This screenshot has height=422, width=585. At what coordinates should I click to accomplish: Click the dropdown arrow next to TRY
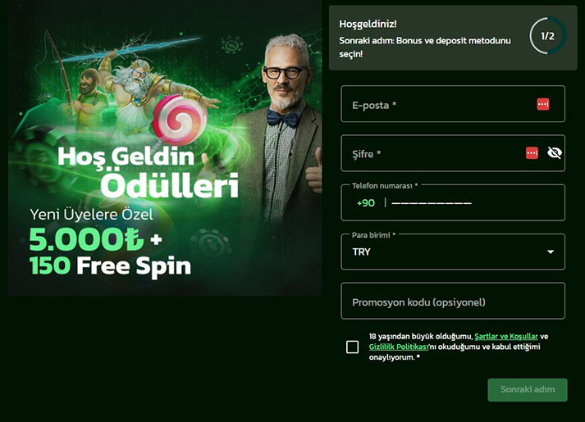coord(551,252)
